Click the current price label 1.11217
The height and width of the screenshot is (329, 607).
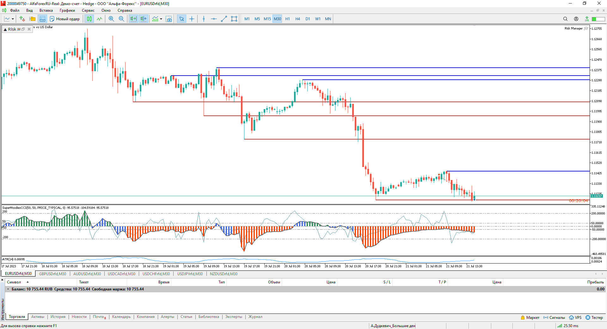[597, 196]
